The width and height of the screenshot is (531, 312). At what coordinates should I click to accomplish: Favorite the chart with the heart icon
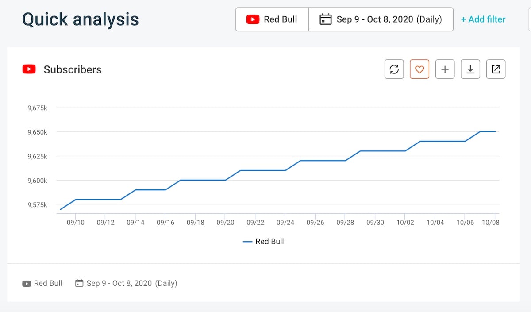419,69
